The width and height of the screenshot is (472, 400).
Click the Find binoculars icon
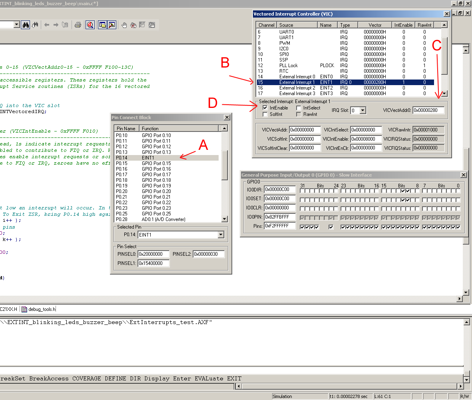[x=26, y=25]
